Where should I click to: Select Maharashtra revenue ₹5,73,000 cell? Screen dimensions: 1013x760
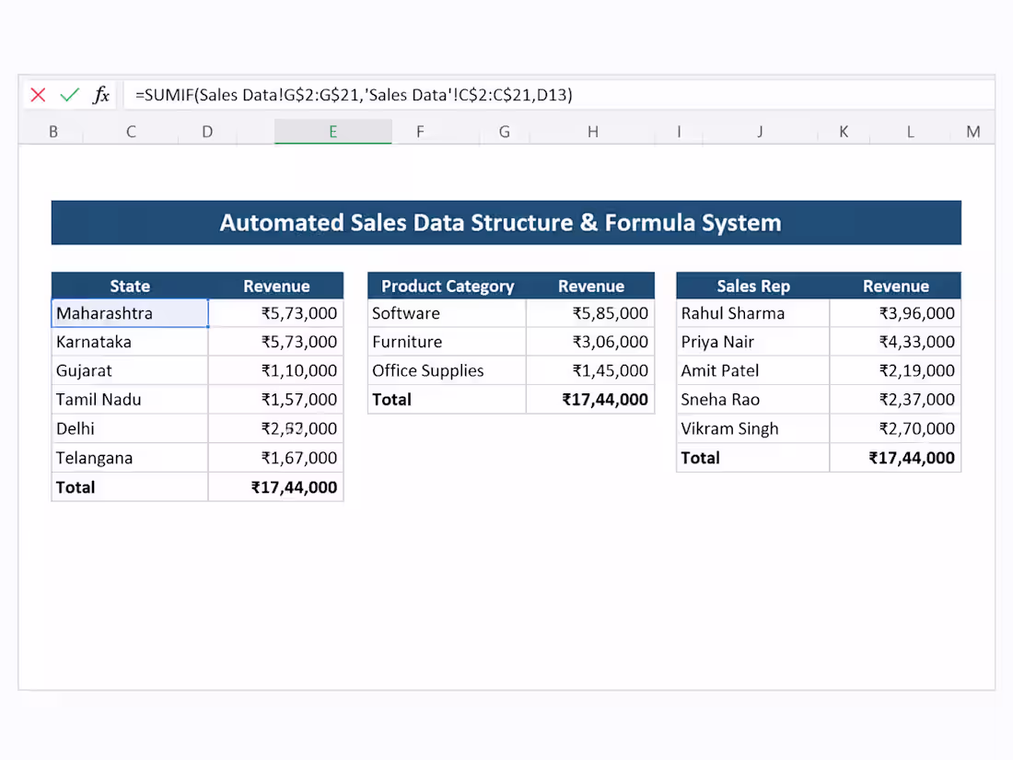(x=276, y=313)
